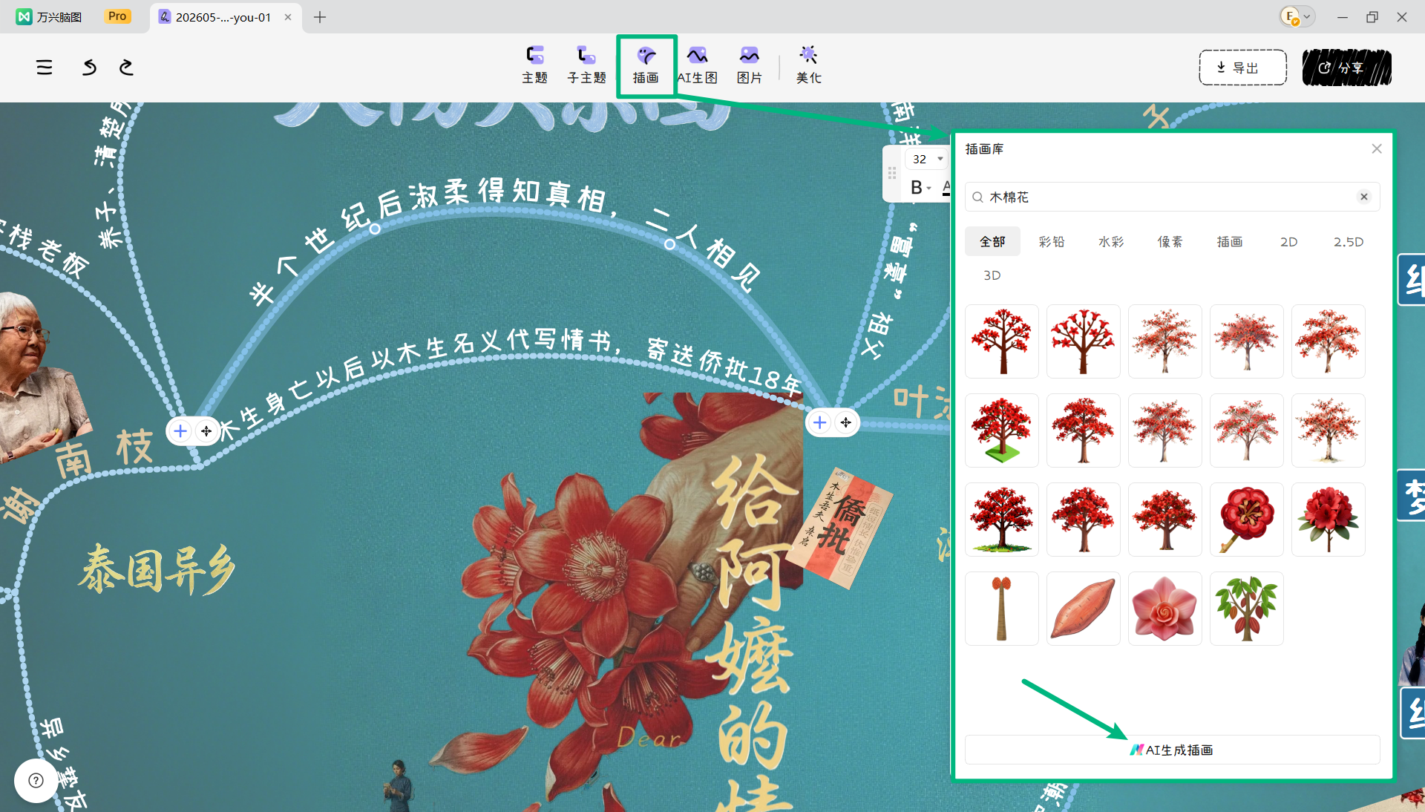Select the 泰国异乡 topic text

157,569
